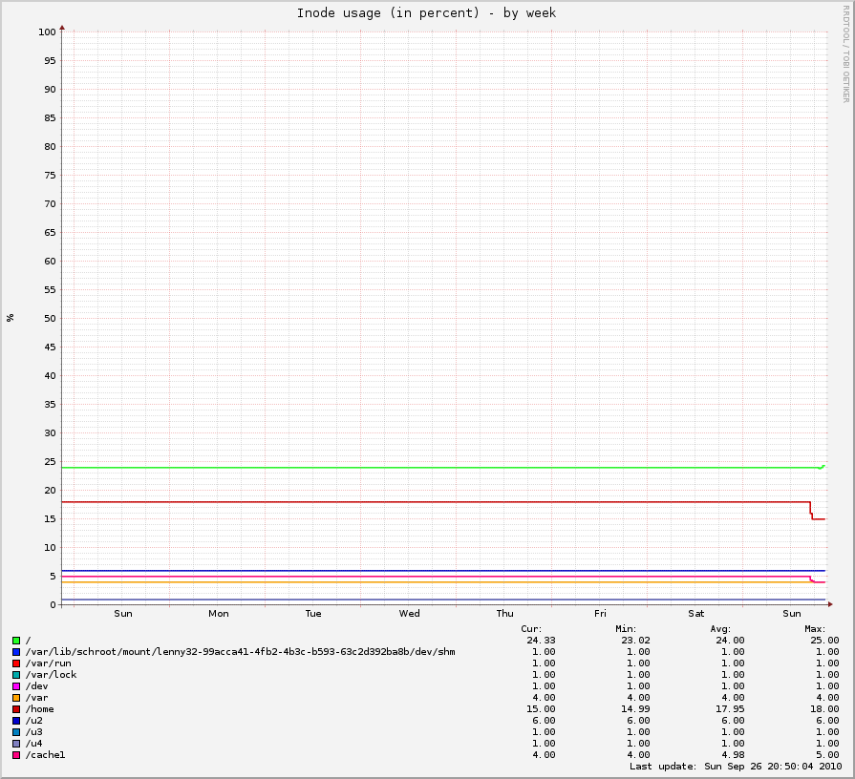
Task: Click the '/cache1' legend label
Action: (x=45, y=755)
